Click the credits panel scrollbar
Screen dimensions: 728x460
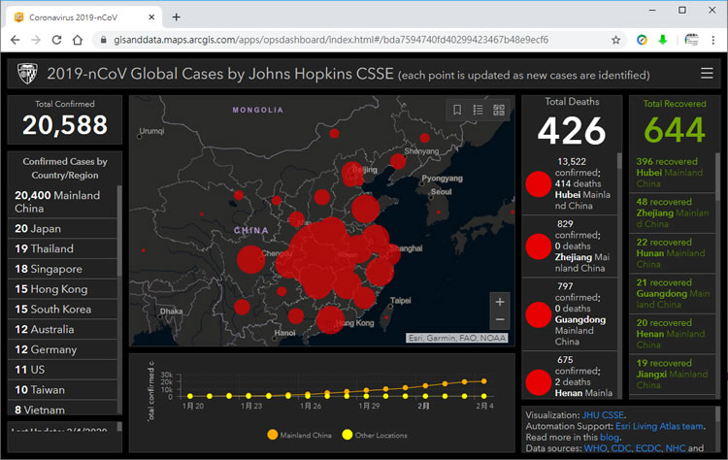(x=717, y=414)
